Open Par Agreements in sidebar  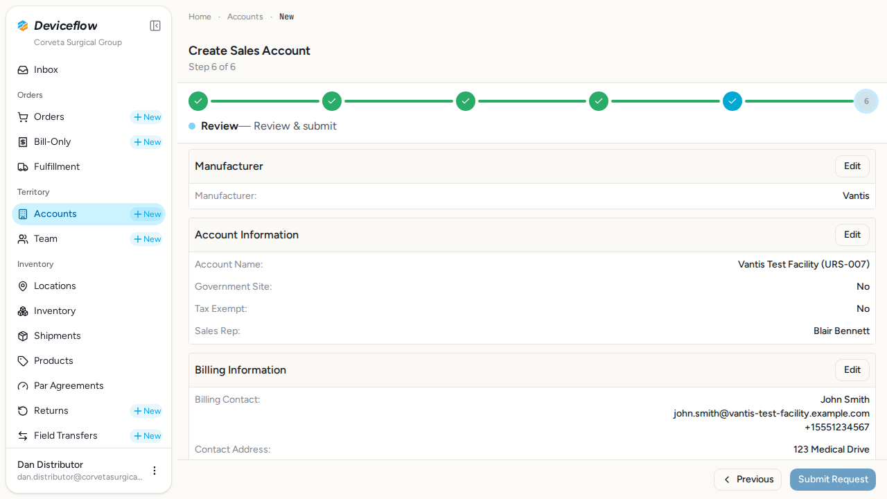[x=89, y=386]
